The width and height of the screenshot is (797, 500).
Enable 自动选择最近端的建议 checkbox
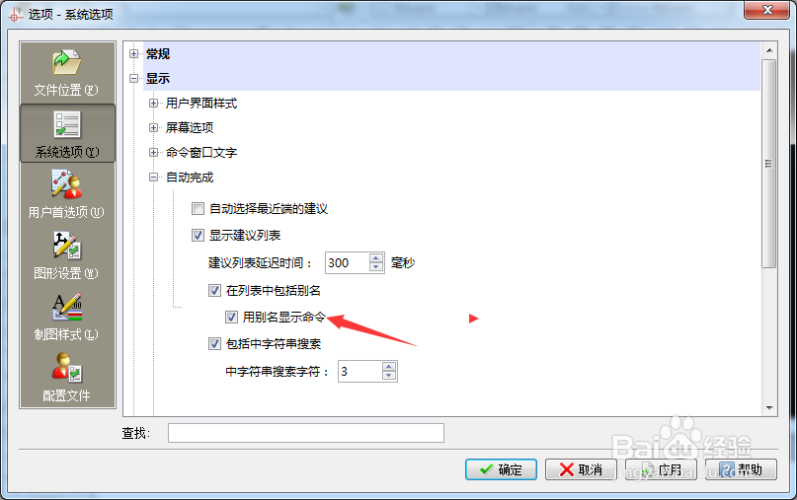click(x=198, y=209)
